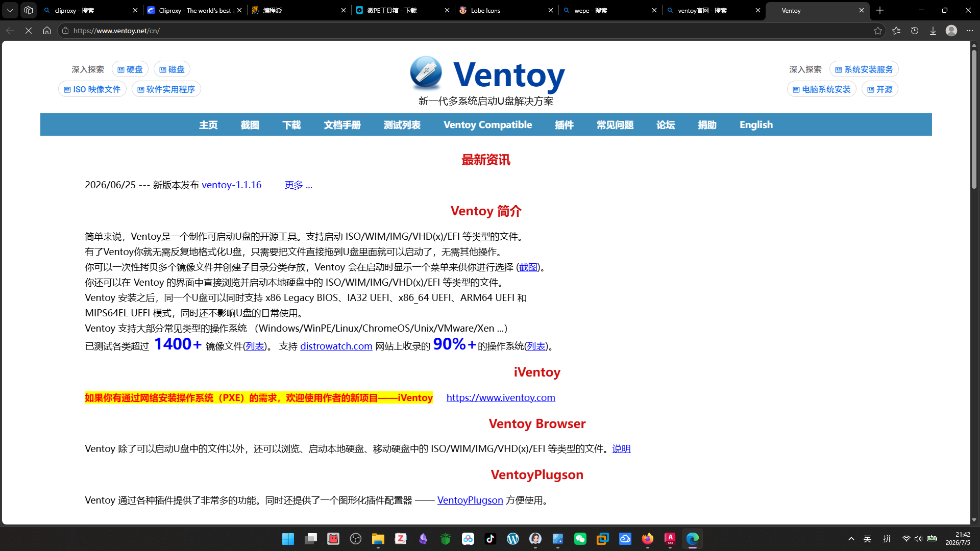The width and height of the screenshot is (980, 551).
Task: Open 文档手册 in the navigation bar
Action: point(342,125)
